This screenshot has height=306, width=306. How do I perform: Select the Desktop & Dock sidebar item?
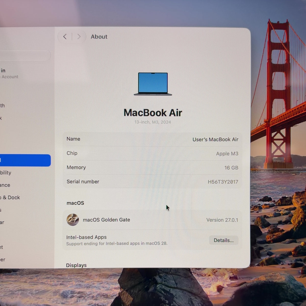pyautogui.click(x=10, y=197)
